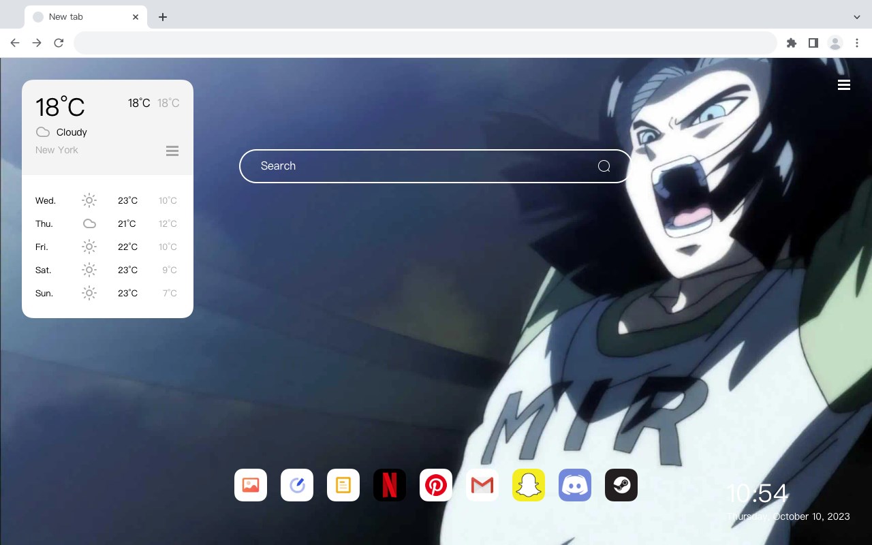Select the New tab tab
Image resolution: width=872 pixels, height=545 pixels.
[86, 17]
